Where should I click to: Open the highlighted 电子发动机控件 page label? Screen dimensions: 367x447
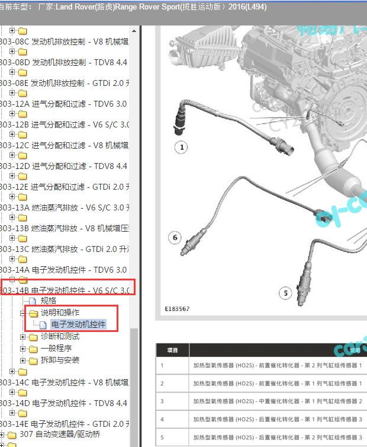click(x=79, y=324)
